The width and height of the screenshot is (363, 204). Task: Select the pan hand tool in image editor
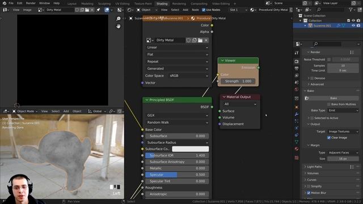click(119, 27)
